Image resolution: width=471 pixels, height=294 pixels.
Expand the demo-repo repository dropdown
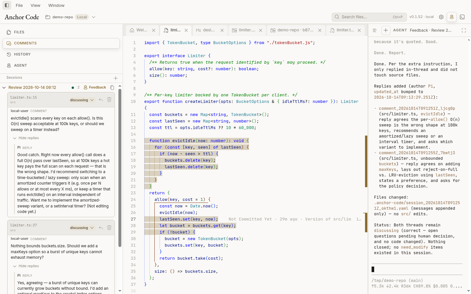coord(94,17)
